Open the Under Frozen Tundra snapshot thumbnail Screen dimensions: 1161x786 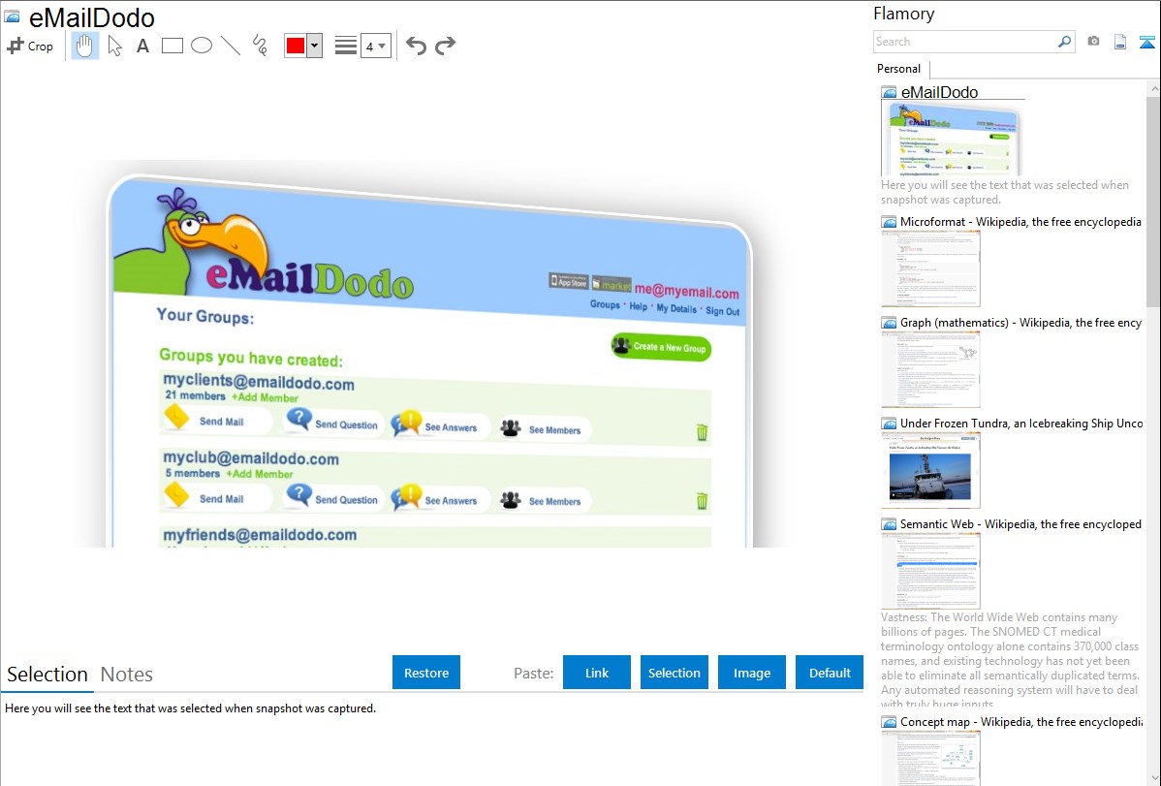click(x=930, y=470)
